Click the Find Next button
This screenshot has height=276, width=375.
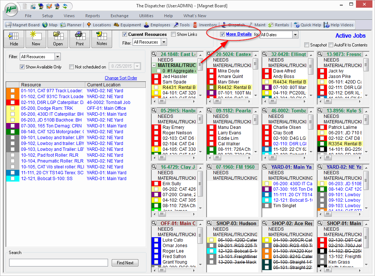pyautogui.click(x=125, y=263)
